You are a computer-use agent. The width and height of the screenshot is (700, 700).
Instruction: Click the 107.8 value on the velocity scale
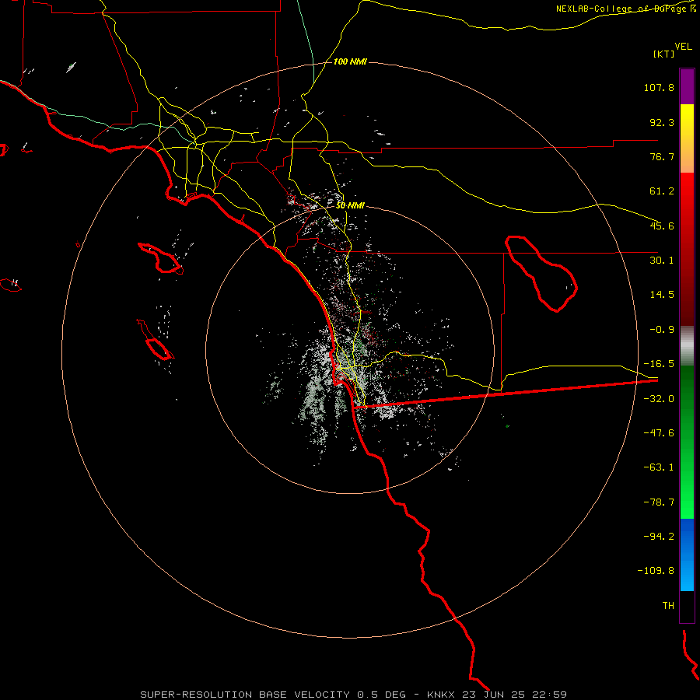click(x=659, y=87)
